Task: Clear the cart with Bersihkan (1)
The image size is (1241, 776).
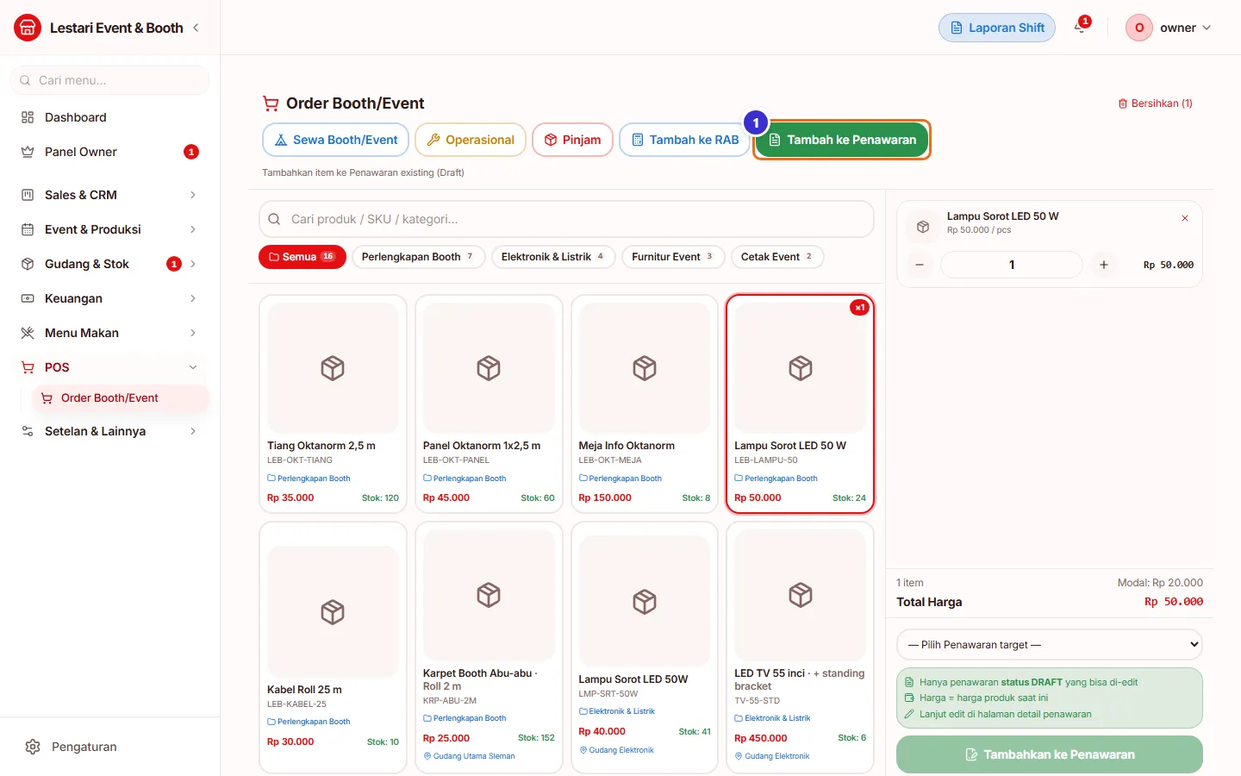Action: 1156,103
